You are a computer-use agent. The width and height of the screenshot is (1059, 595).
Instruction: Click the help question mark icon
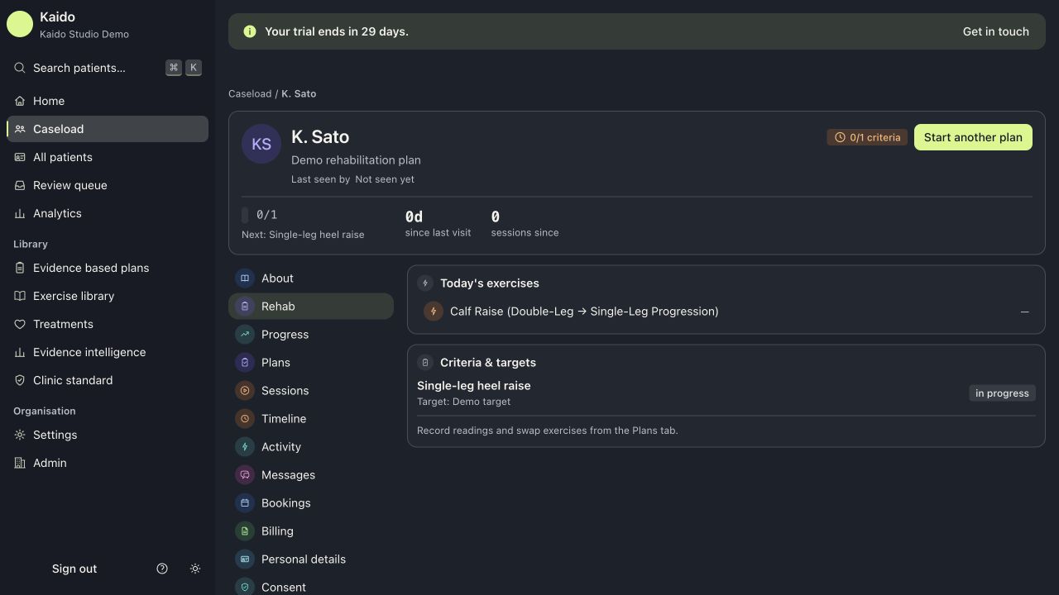(x=162, y=569)
